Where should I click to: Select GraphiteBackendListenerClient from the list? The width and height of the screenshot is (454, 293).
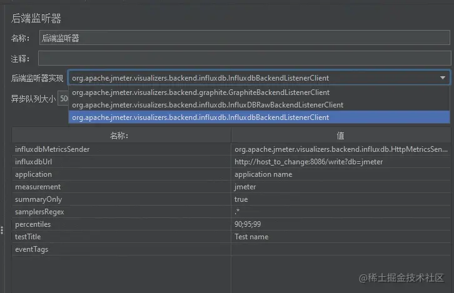click(x=259, y=92)
